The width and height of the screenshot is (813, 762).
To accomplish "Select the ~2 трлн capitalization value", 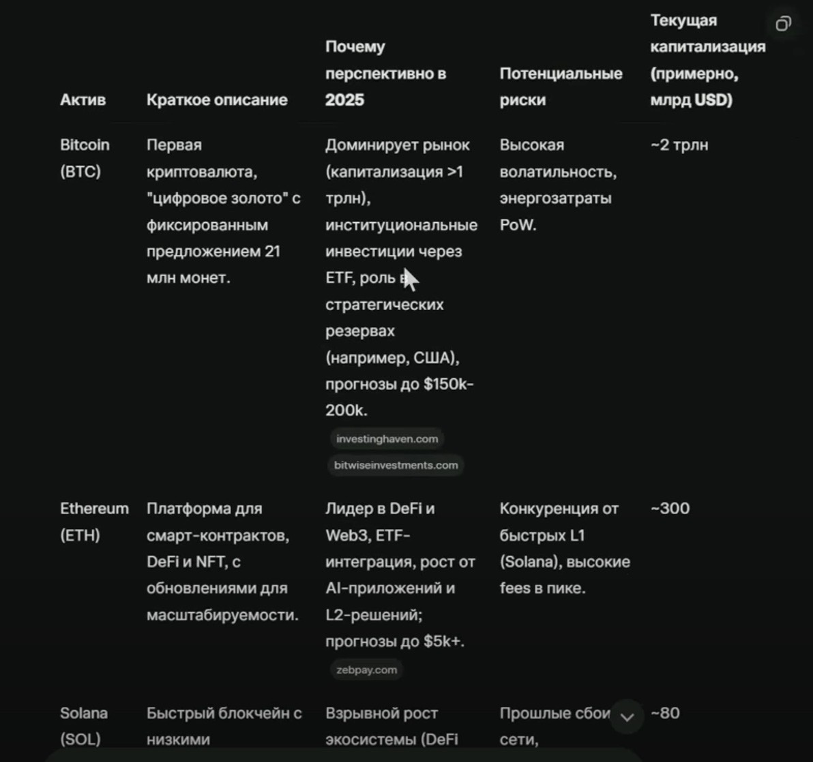I will click(x=679, y=145).
